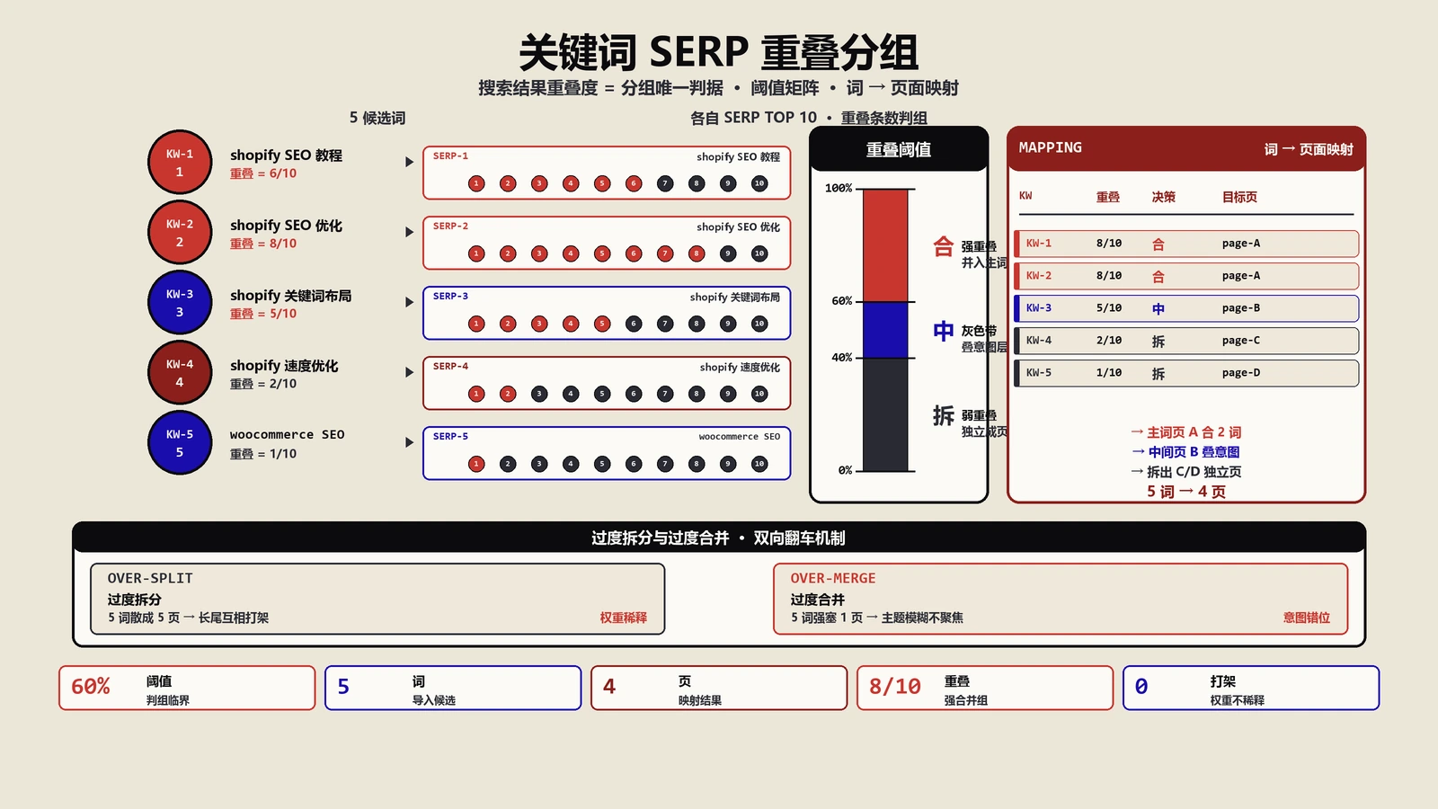
Task: Click result dot 6 in SERP-1 row
Action: (634, 183)
